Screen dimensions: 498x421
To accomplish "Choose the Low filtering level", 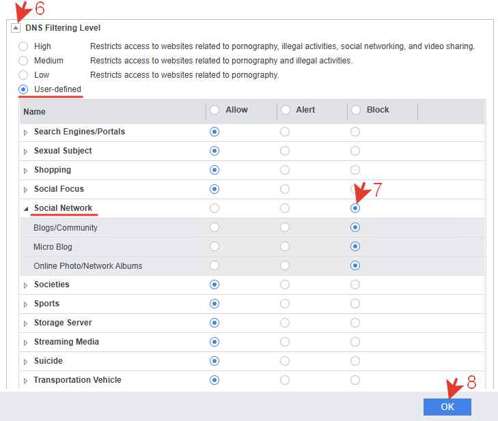I will (x=23, y=75).
